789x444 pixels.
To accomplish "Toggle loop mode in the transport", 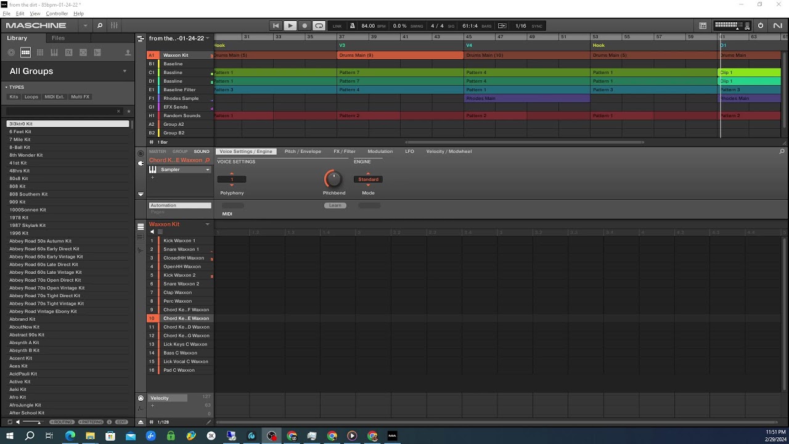I will pyautogui.click(x=319, y=25).
